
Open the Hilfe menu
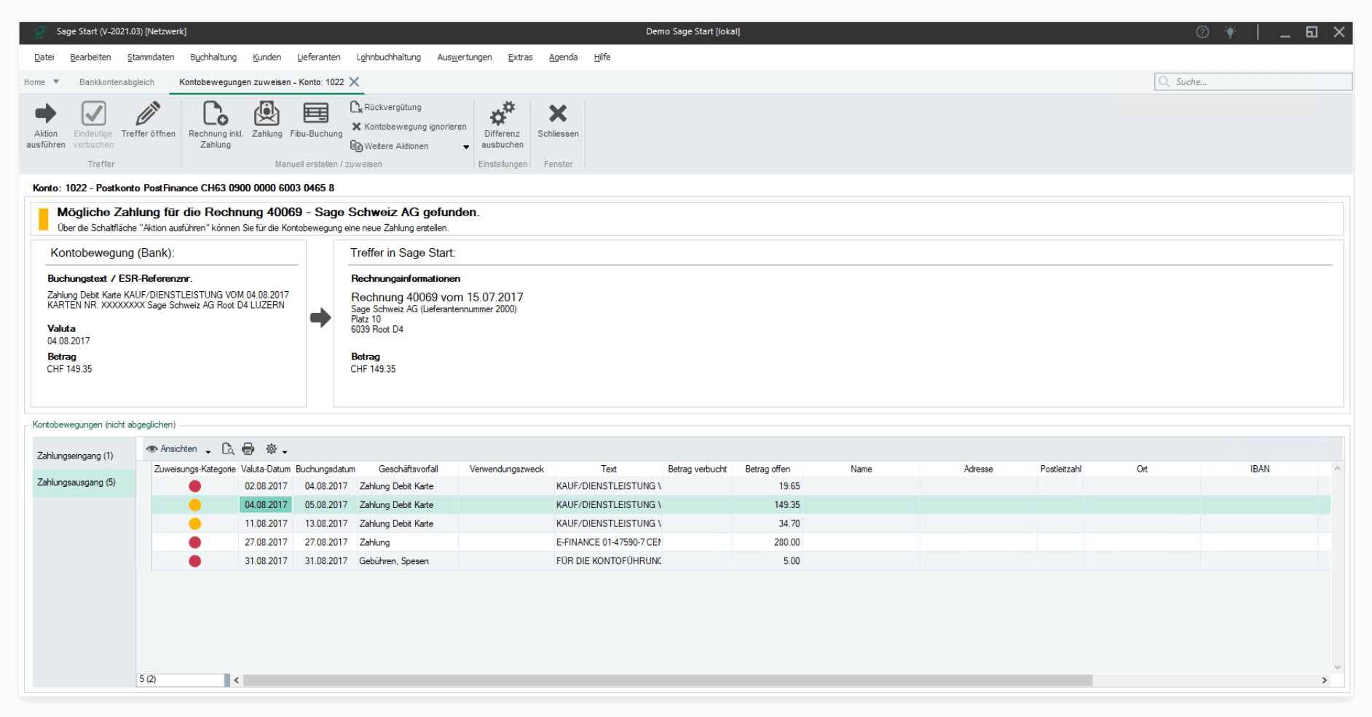point(602,58)
